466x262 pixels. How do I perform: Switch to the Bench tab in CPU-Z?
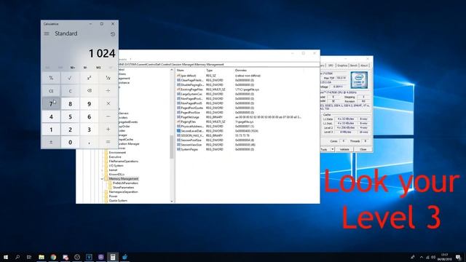coord(354,65)
